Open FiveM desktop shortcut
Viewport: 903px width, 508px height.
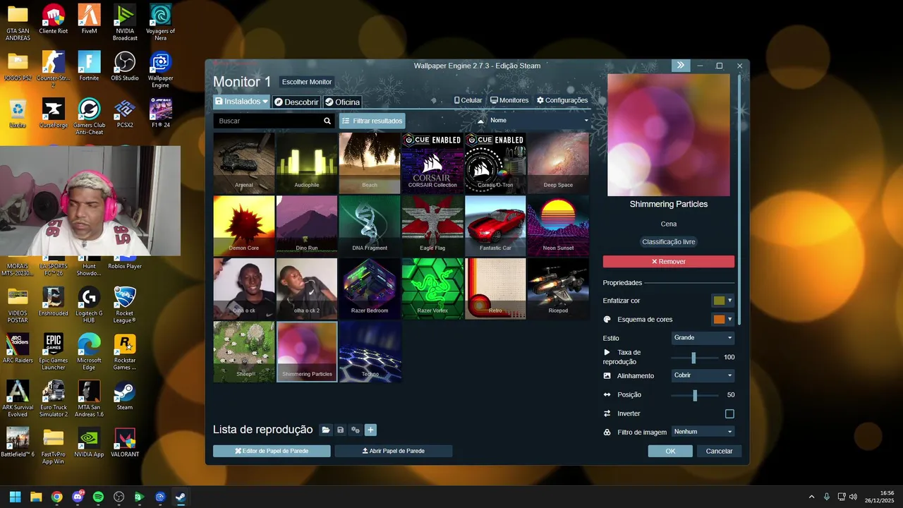pyautogui.click(x=89, y=19)
